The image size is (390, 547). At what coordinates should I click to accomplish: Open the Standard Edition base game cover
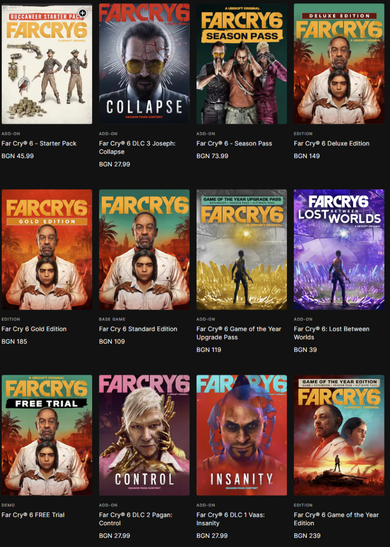point(144,250)
